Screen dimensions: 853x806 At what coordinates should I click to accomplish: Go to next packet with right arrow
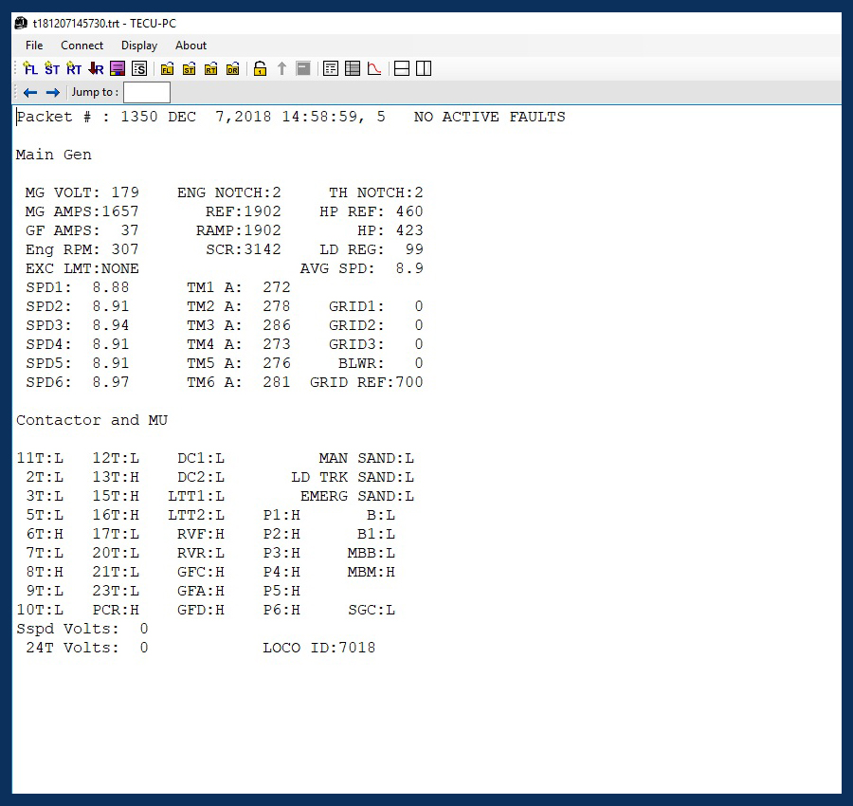53,93
